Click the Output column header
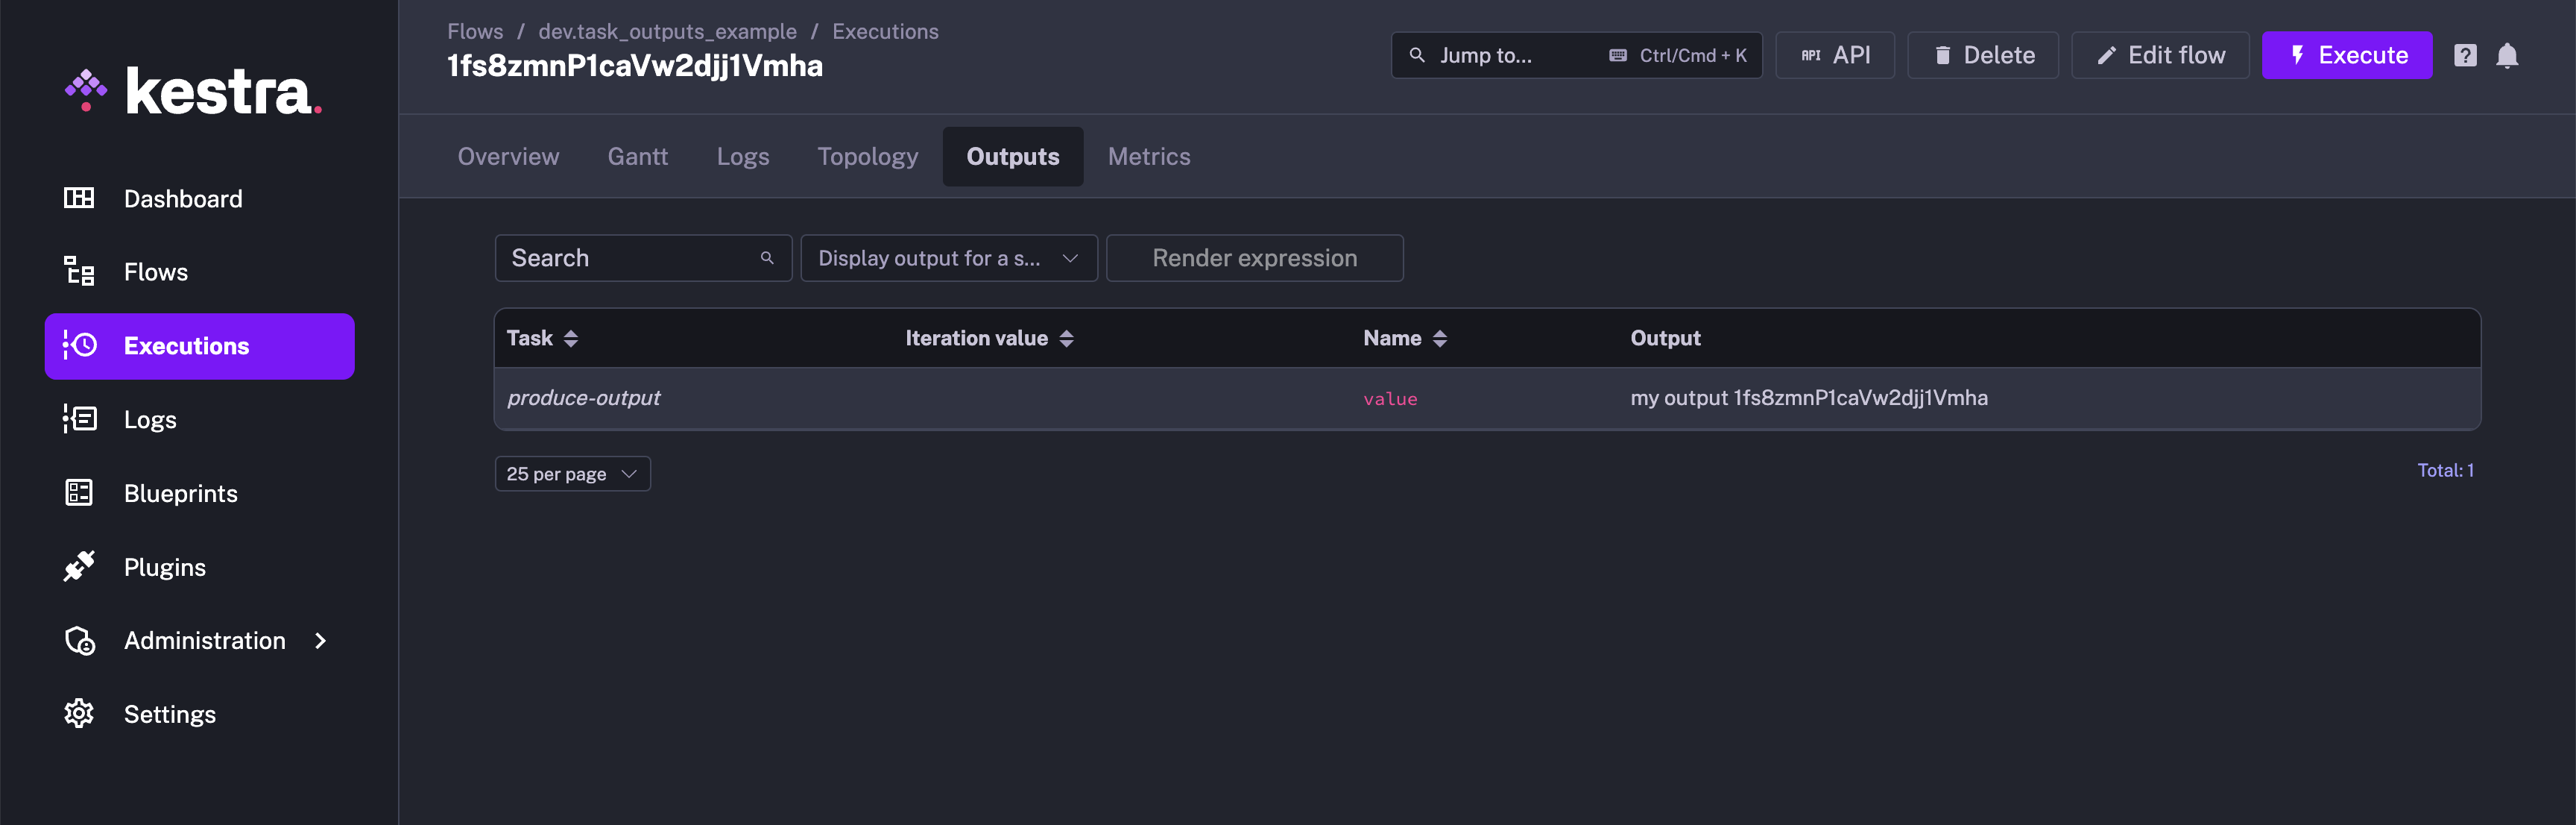 (x=1665, y=339)
